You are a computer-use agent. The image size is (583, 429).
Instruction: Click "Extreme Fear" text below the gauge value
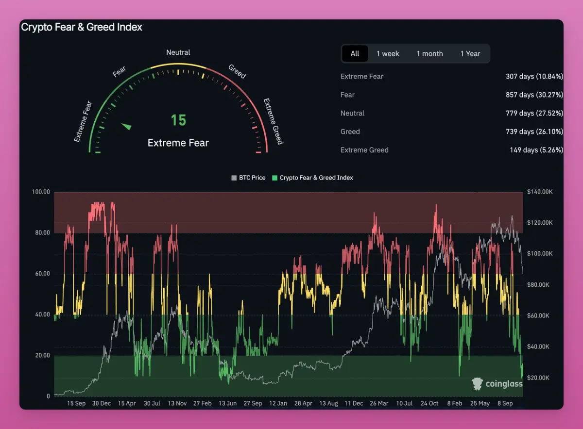(x=178, y=143)
